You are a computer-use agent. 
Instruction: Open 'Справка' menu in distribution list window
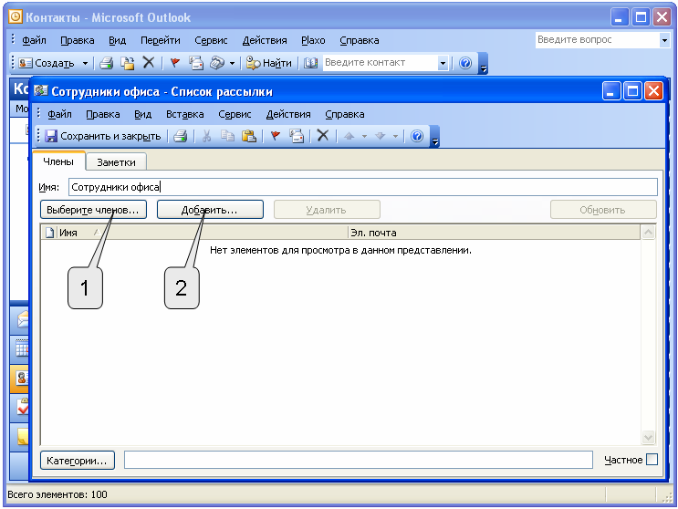345,115
